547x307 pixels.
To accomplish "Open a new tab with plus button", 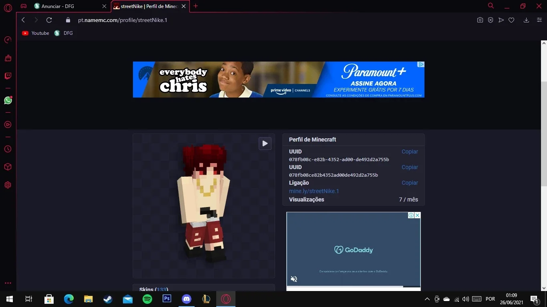I will 195,6.
